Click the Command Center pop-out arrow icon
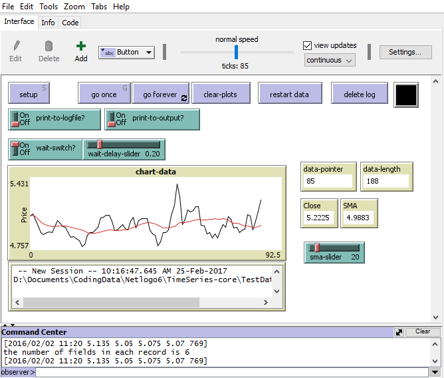444x378 pixels. pyautogui.click(x=399, y=331)
